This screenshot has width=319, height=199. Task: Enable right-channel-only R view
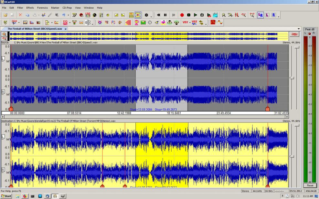click(274, 15)
